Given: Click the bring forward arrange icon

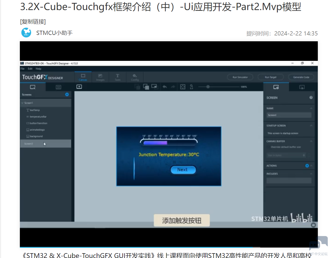Looking at the screenshot, I should pos(146,87).
